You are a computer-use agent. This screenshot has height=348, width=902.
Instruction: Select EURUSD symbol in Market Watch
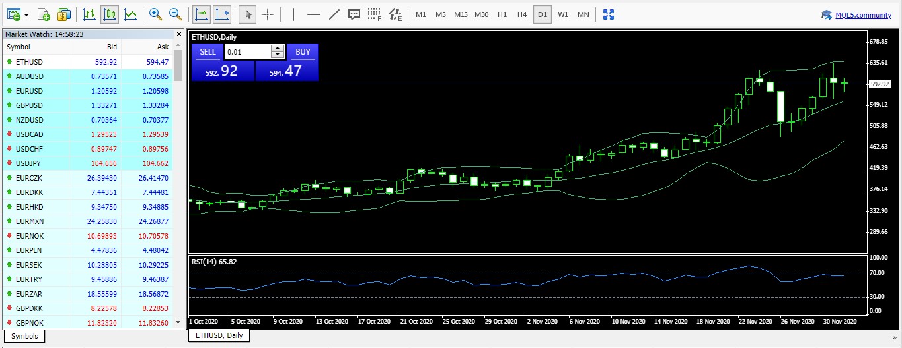coord(29,91)
